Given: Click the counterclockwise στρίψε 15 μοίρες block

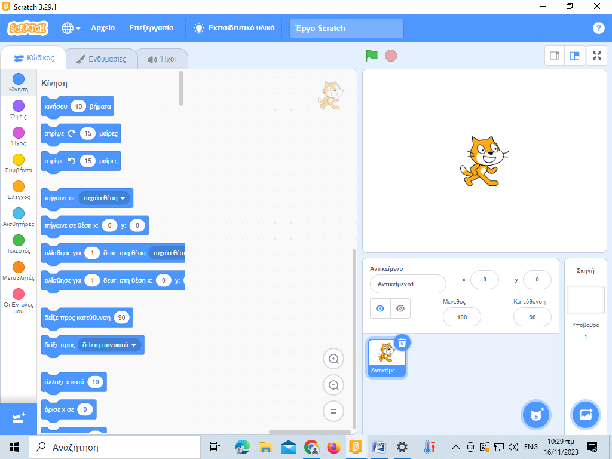Looking at the screenshot, I should (x=54, y=161).
